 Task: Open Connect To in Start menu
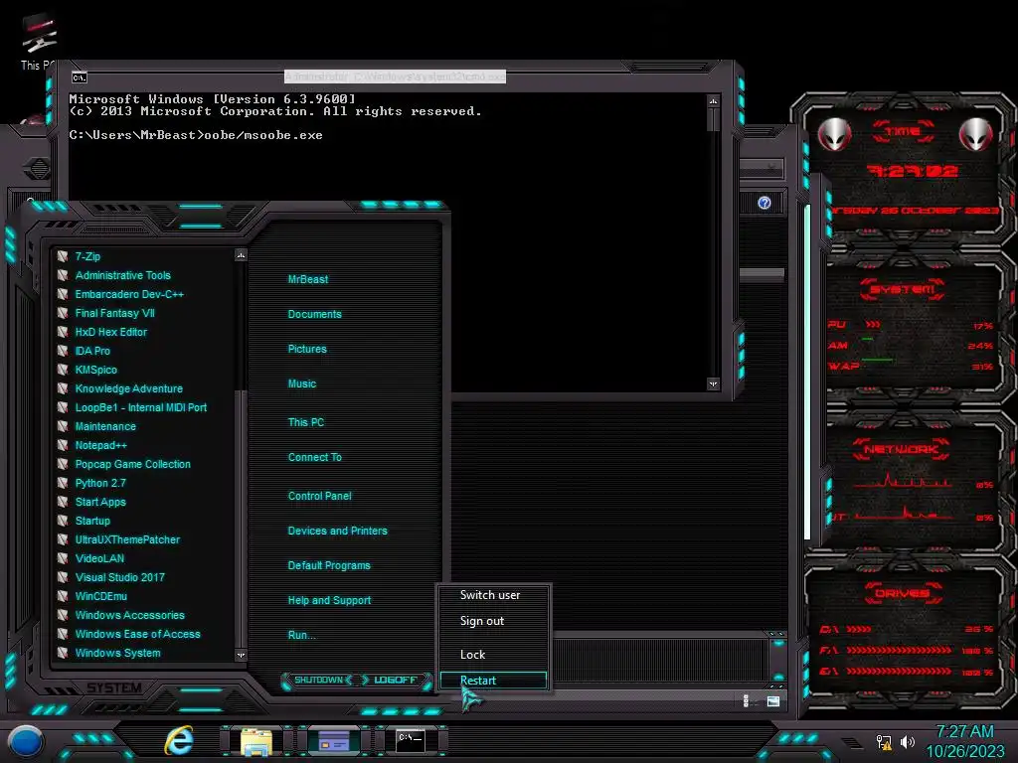coord(314,457)
